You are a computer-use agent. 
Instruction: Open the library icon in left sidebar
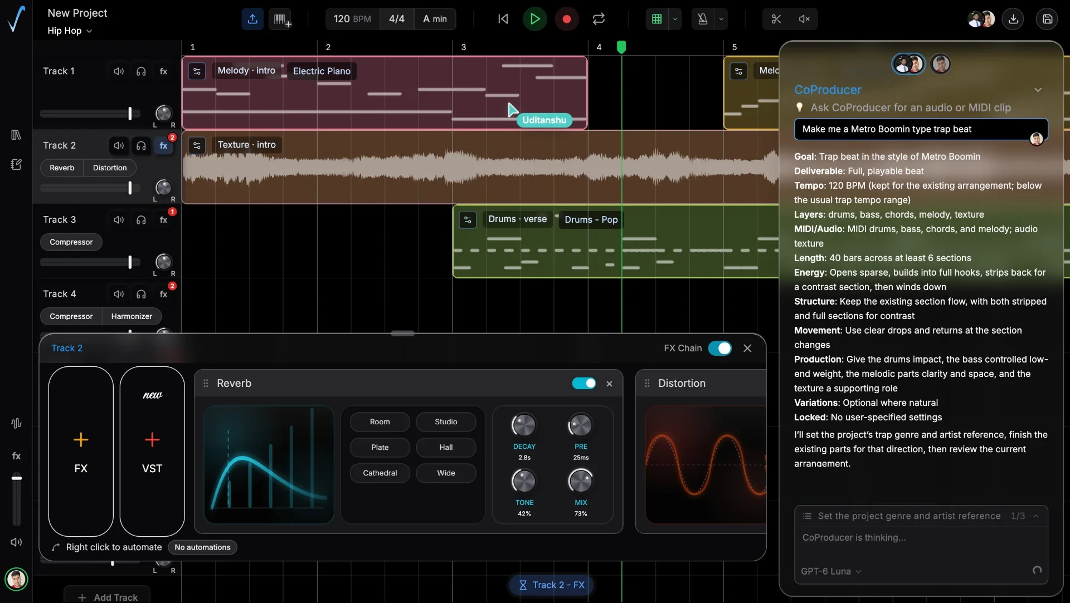[x=16, y=135]
